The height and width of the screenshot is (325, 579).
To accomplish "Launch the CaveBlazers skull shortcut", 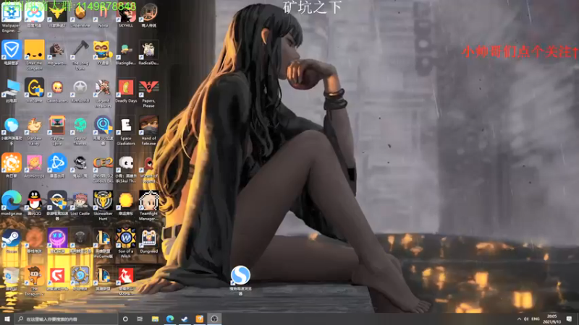I will pos(57,90).
